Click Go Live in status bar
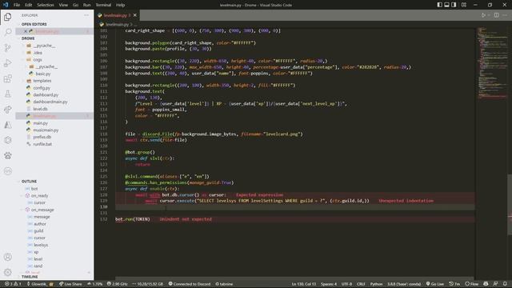 [x=435, y=284]
